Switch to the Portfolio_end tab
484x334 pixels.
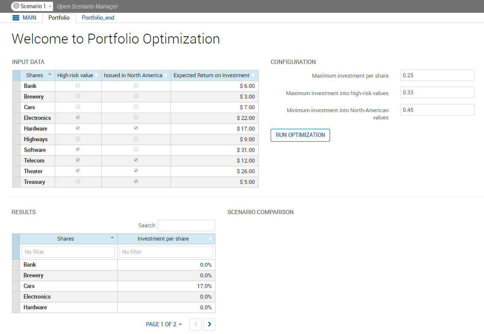click(x=98, y=18)
